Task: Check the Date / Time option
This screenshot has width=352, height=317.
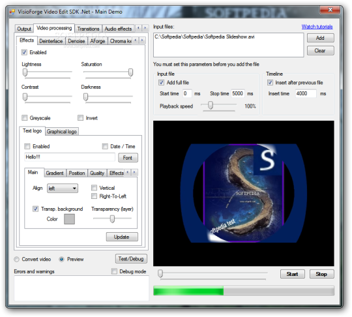Action: (105, 146)
